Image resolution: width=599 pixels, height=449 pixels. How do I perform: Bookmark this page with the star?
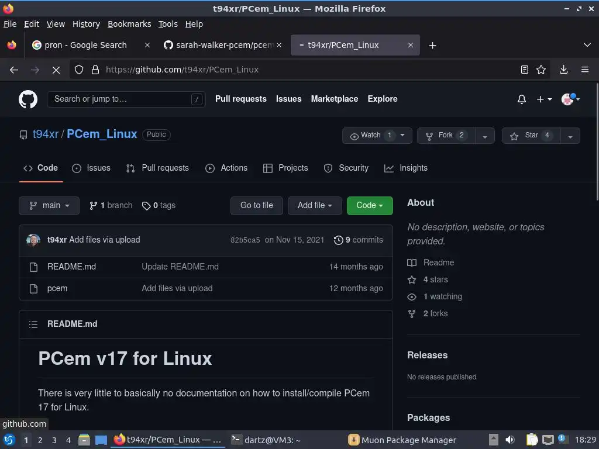coord(541,70)
